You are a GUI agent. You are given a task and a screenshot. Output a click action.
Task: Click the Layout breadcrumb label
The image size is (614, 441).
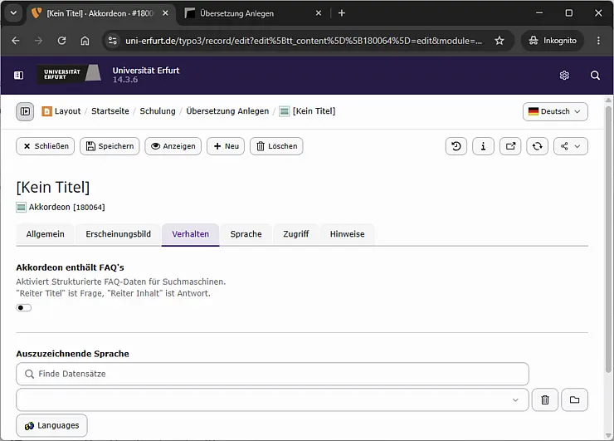point(67,111)
